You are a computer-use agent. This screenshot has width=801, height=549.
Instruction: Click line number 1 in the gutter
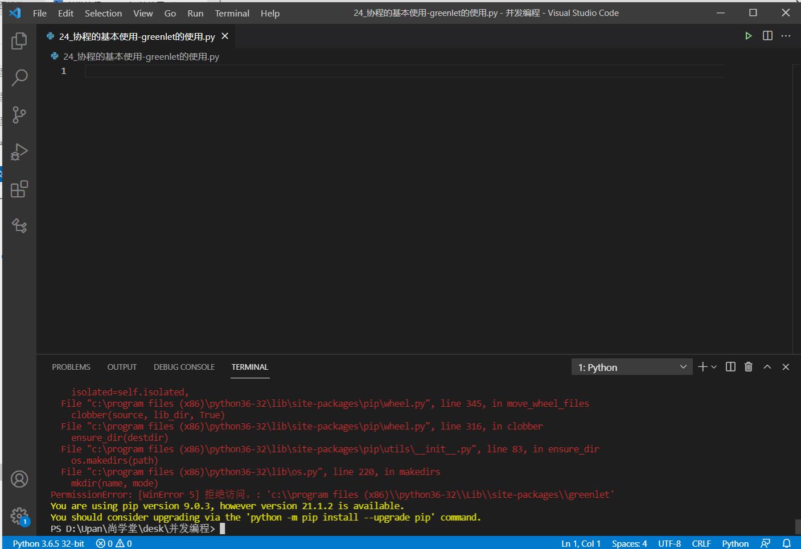pos(64,71)
